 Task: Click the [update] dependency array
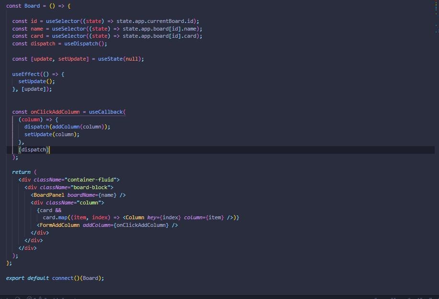[x=34, y=89]
